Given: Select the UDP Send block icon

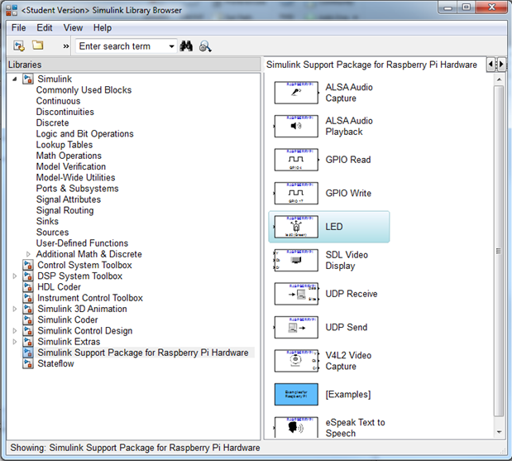Looking at the screenshot, I should [x=296, y=328].
